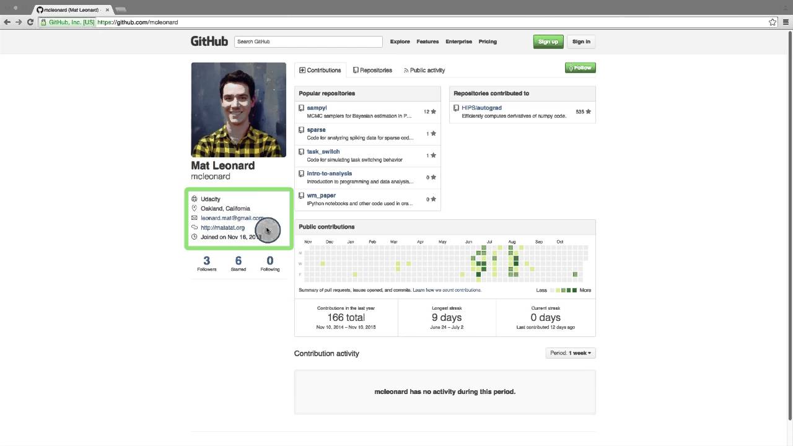Open the sampyl repository link
The image size is (793, 446).
317,108
